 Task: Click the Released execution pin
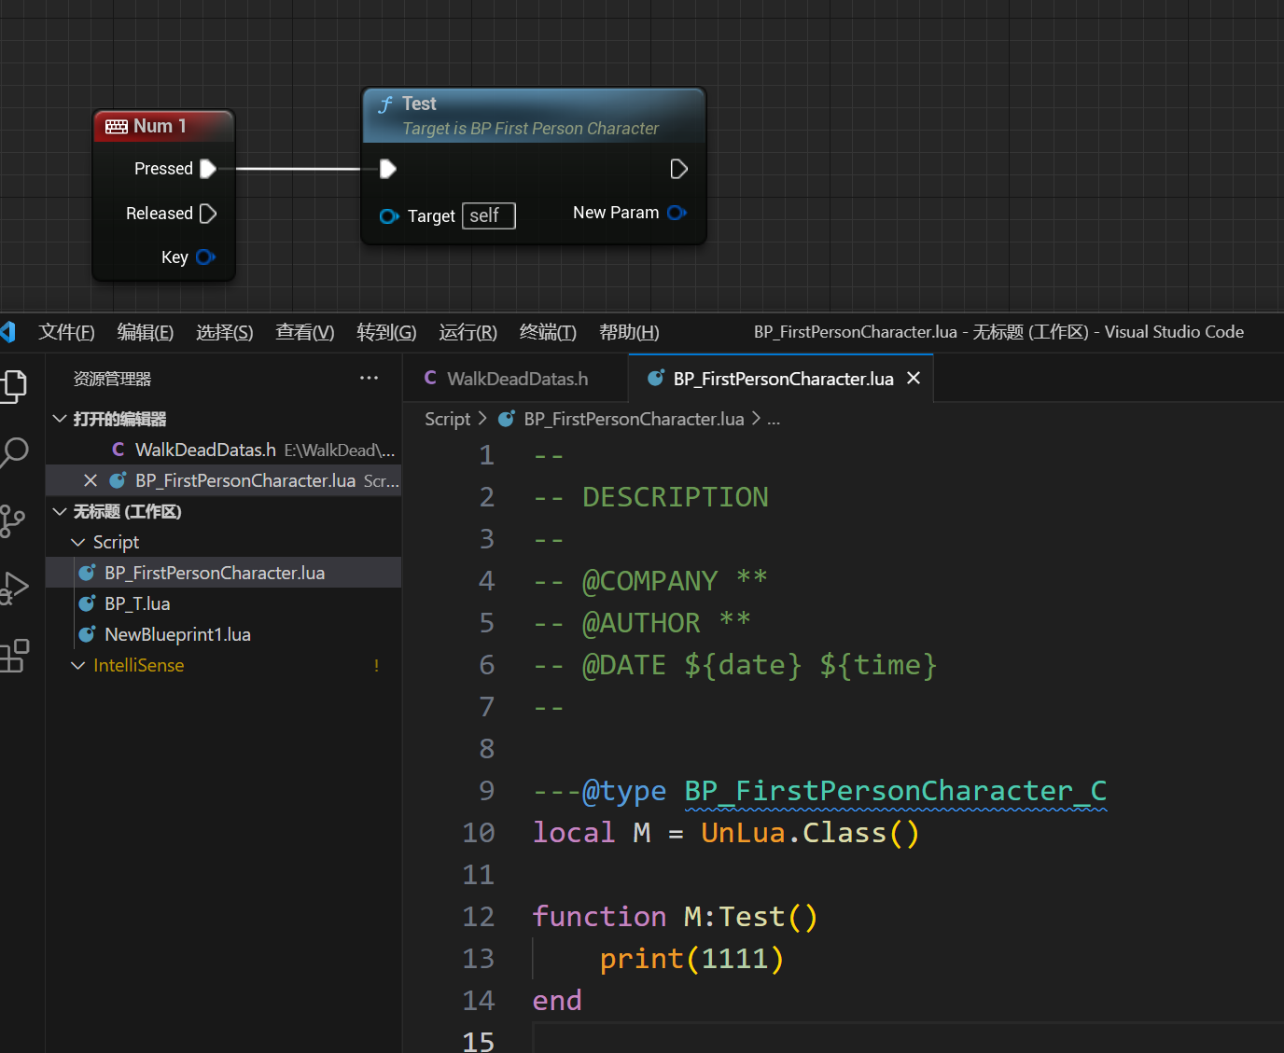208,214
